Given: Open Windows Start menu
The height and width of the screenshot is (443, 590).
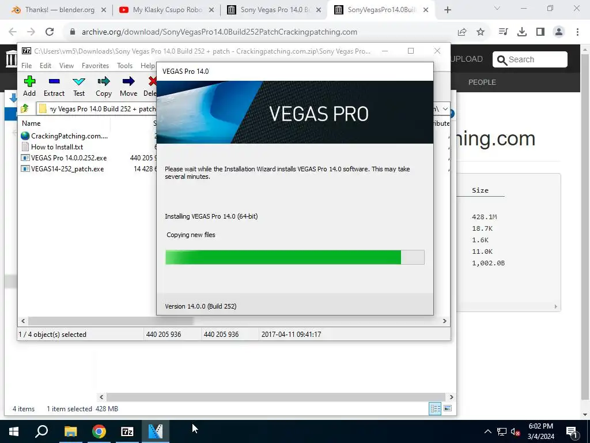Looking at the screenshot, I should pos(14,431).
